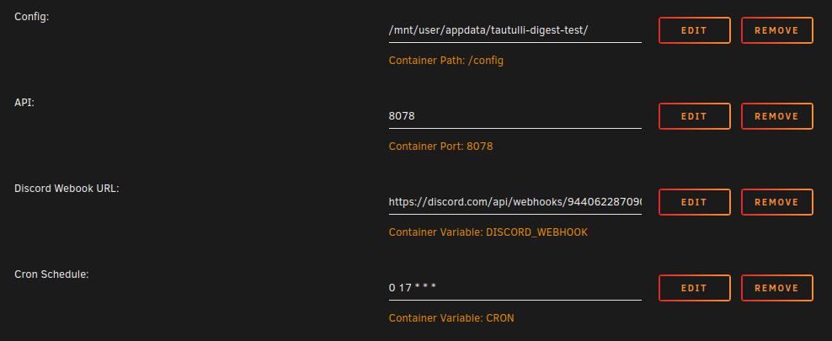Remove the Config path mapping
The height and width of the screenshot is (341, 832).
[x=776, y=30]
